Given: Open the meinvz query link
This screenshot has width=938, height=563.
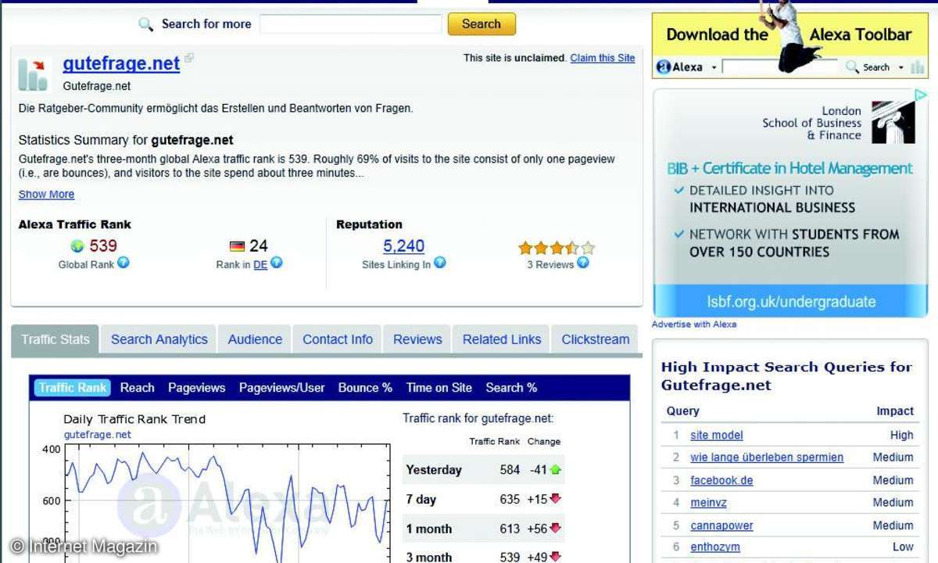Looking at the screenshot, I should [709, 503].
